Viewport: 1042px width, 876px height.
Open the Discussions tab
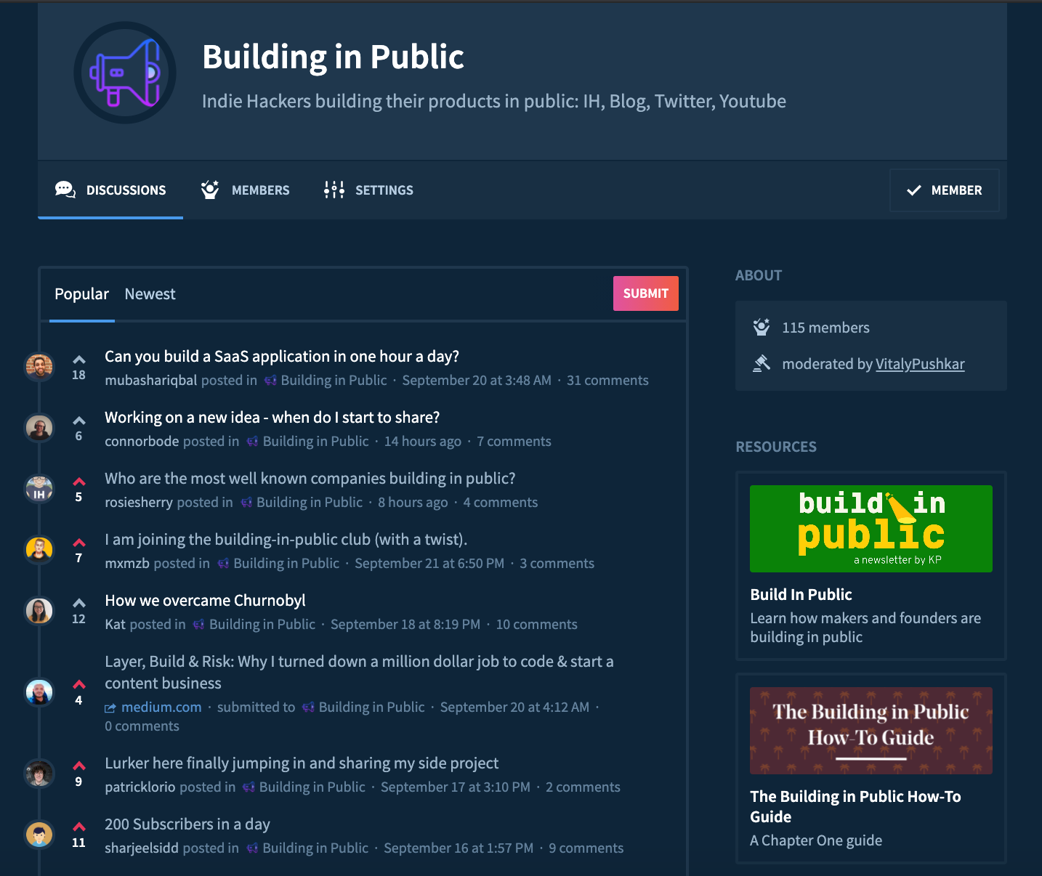(110, 190)
